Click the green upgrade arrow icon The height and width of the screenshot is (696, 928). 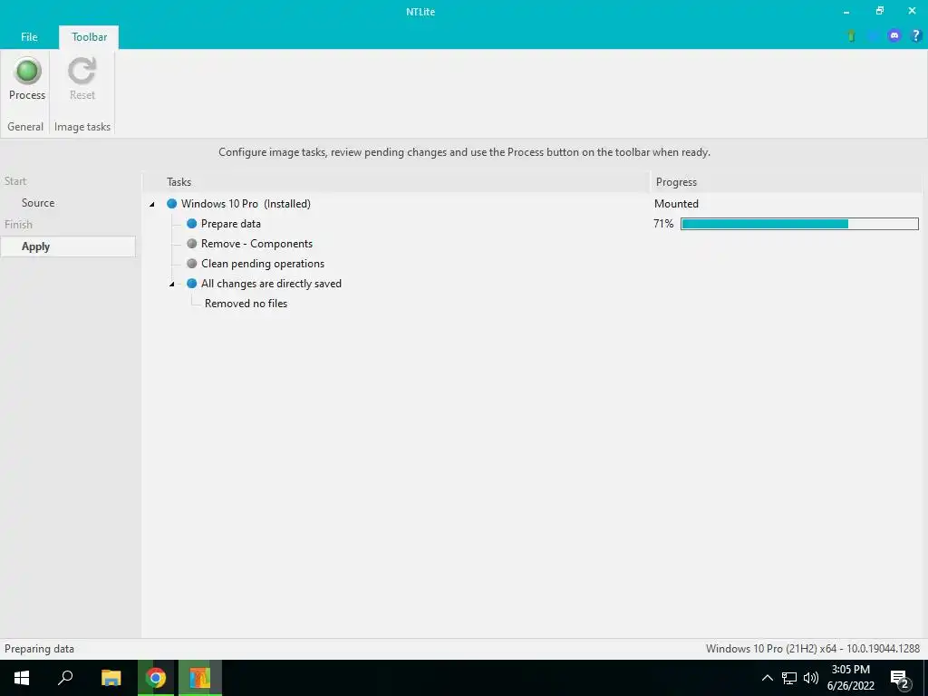[x=851, y=35]
